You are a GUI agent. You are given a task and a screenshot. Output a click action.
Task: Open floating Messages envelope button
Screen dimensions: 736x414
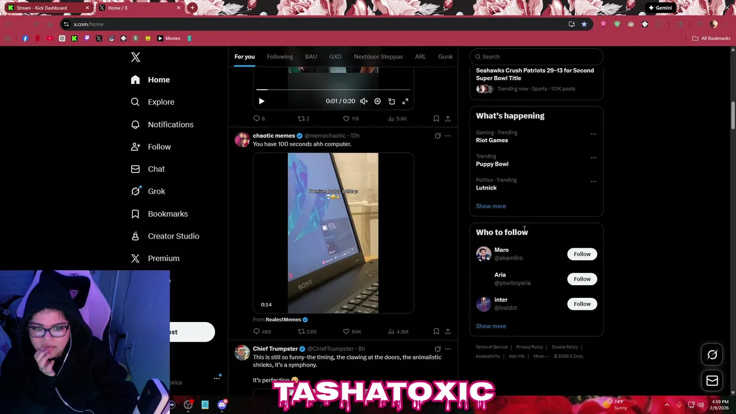(x=712, y=381)
